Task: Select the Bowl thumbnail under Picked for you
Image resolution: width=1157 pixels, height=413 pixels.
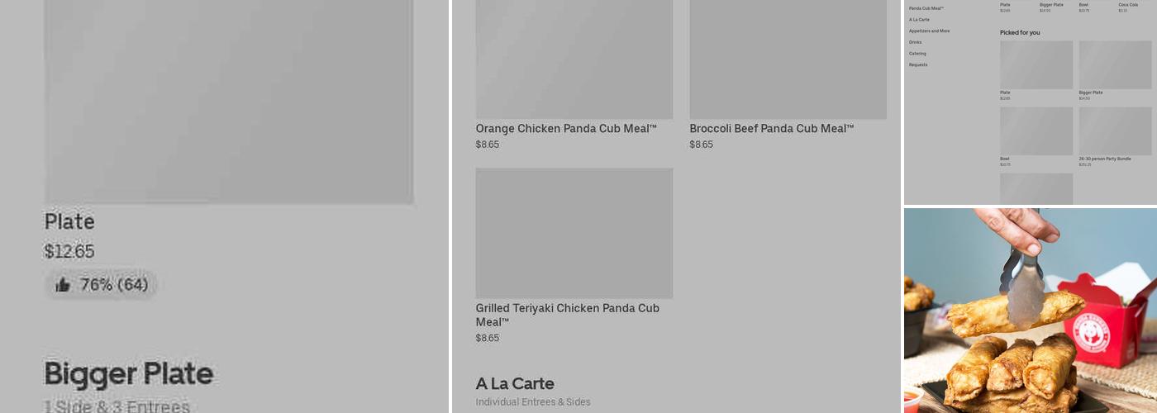Action: pyautogui.click(x=1036, y=131)
